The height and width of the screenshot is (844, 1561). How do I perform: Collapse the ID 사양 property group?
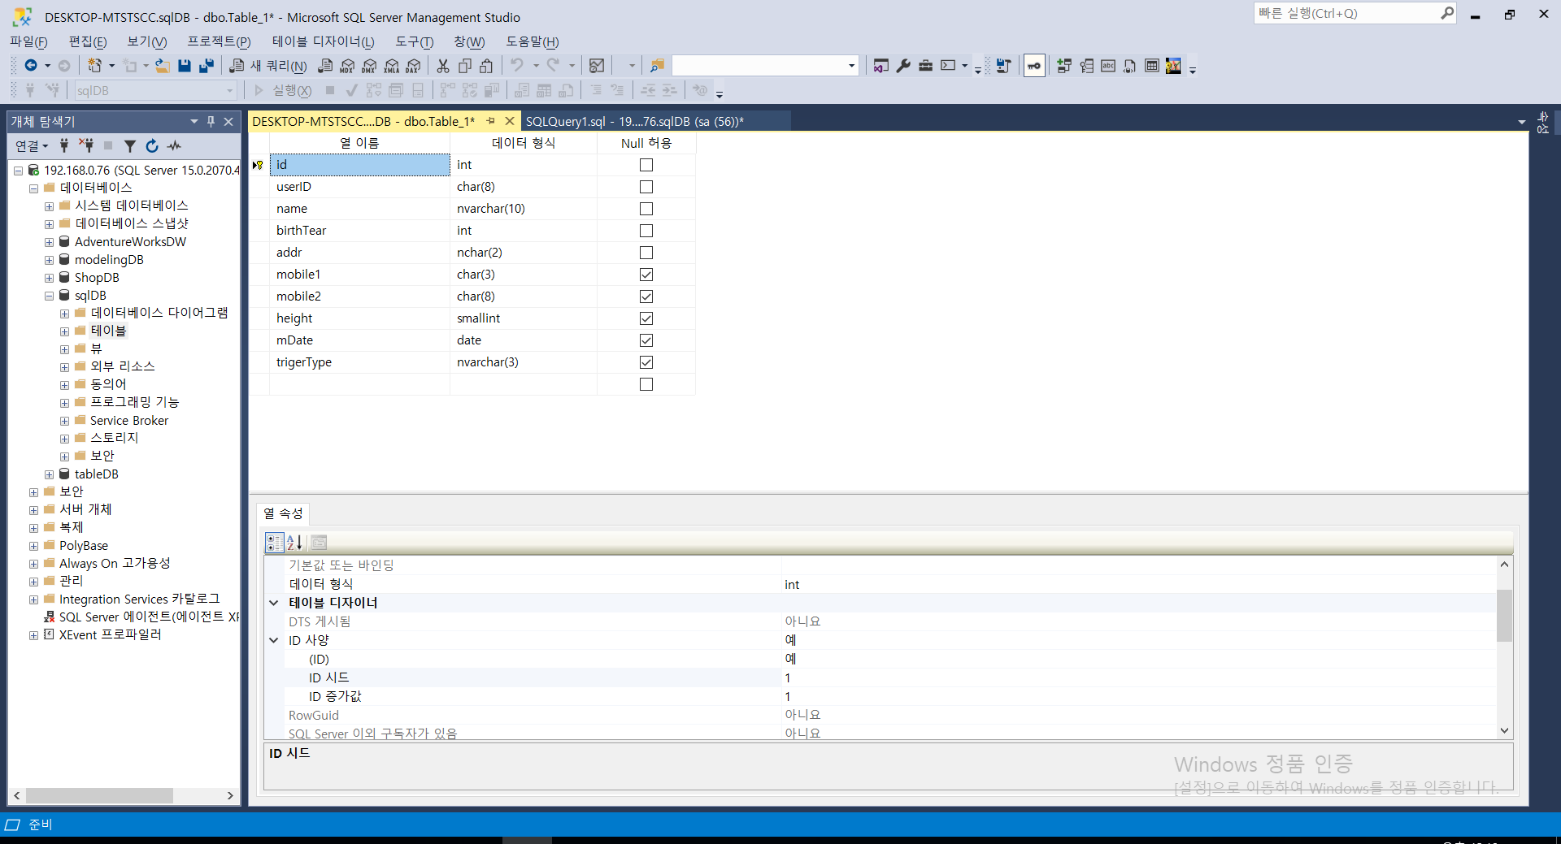(274, 640)
